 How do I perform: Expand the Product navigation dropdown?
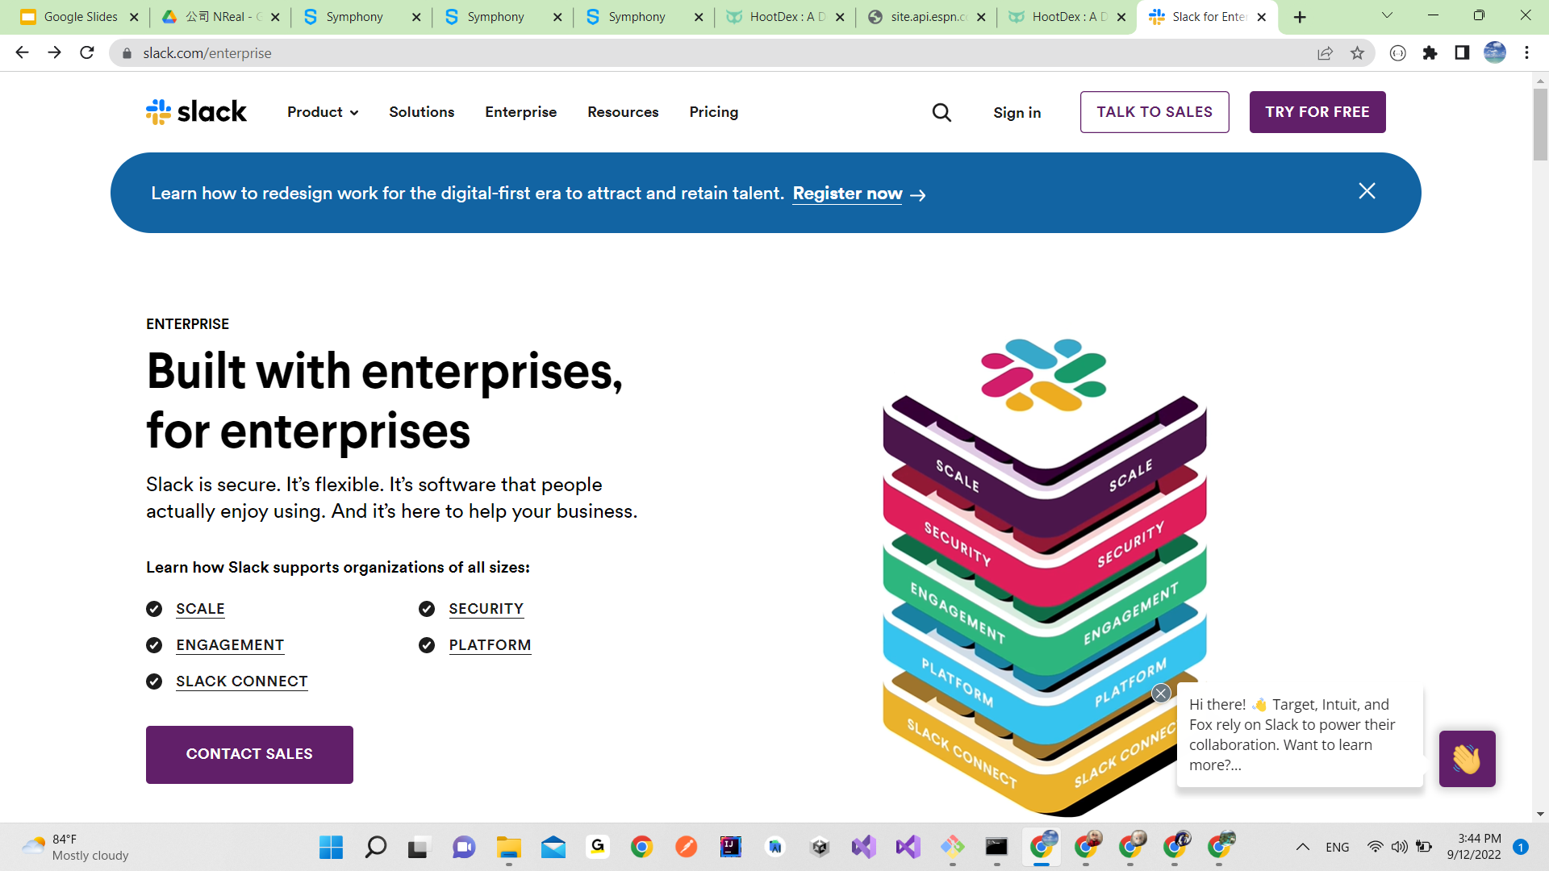[322, 112]
